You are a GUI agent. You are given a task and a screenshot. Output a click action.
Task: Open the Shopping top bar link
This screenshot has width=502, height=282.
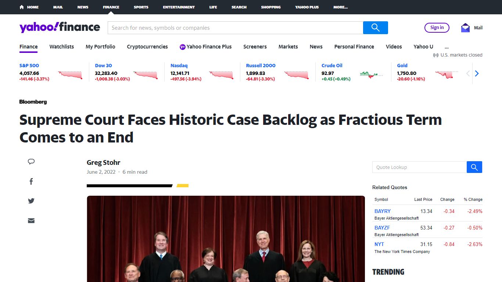pos(271,7)
